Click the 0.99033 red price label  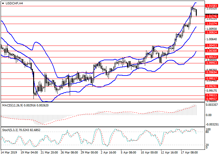[212, 95]
